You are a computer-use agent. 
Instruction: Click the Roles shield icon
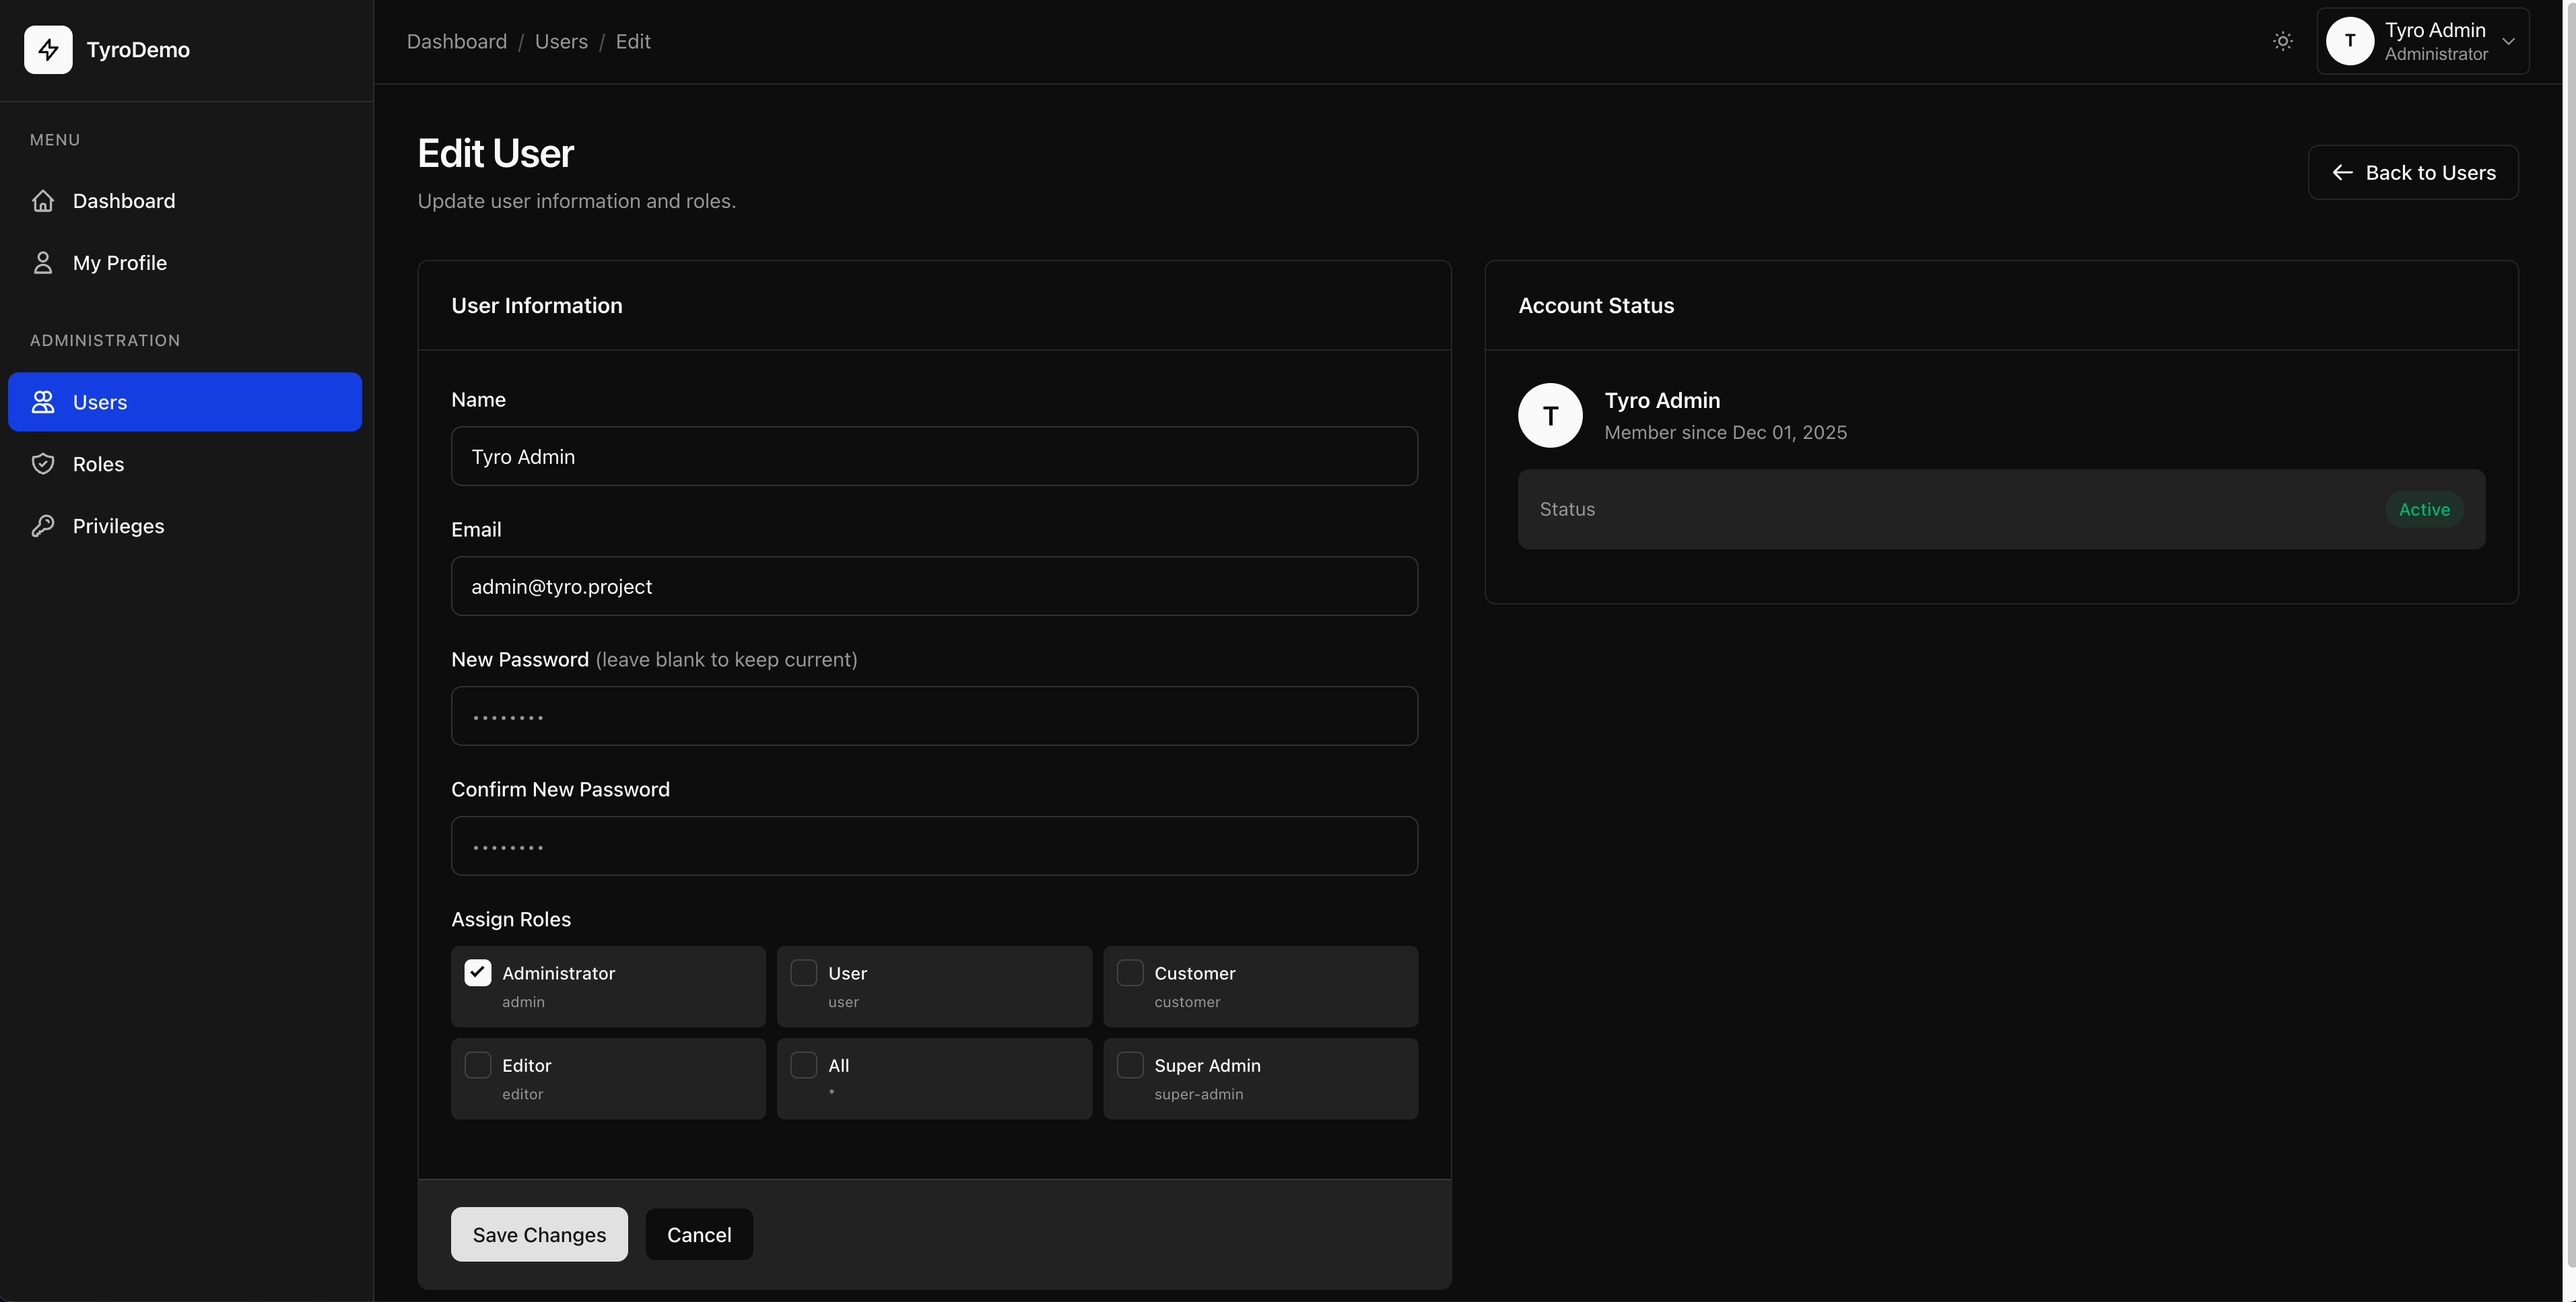(x=43, y=464)
